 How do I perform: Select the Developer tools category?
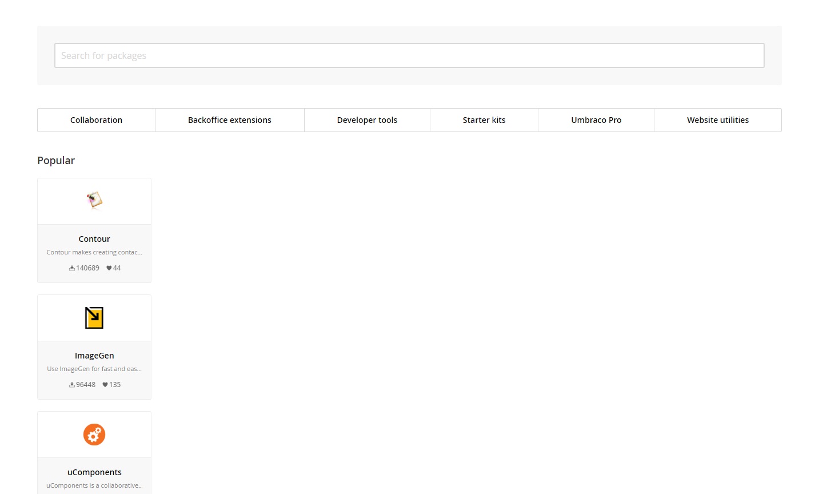367,120
